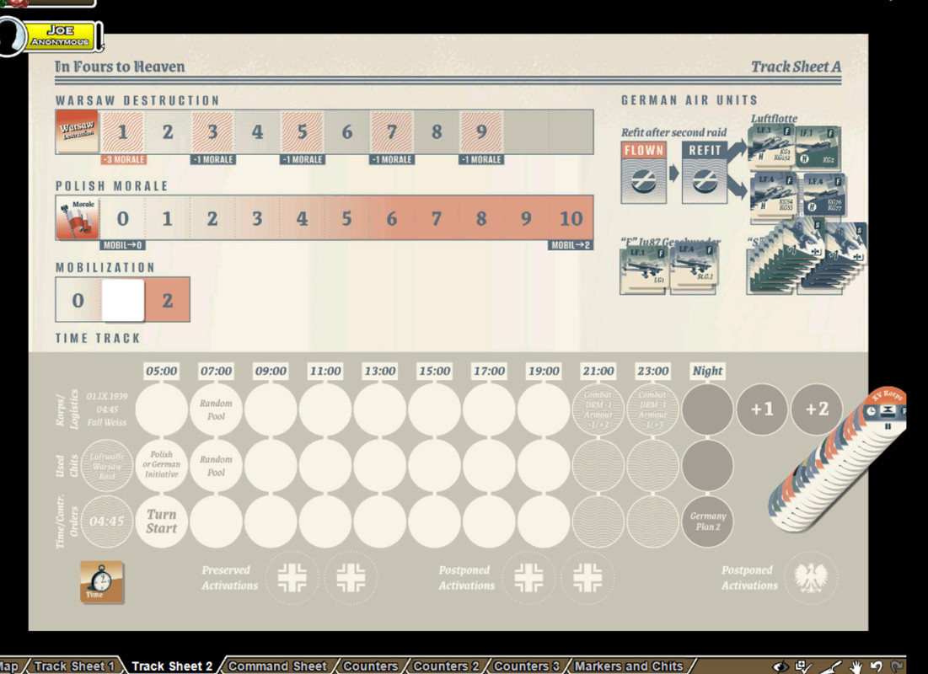Click second German Postponed Activations cross slot
This screenshot has width=928, height=674.
click(587, 578)
